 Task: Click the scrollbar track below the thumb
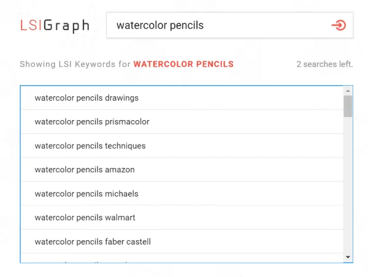coord(348,185)
